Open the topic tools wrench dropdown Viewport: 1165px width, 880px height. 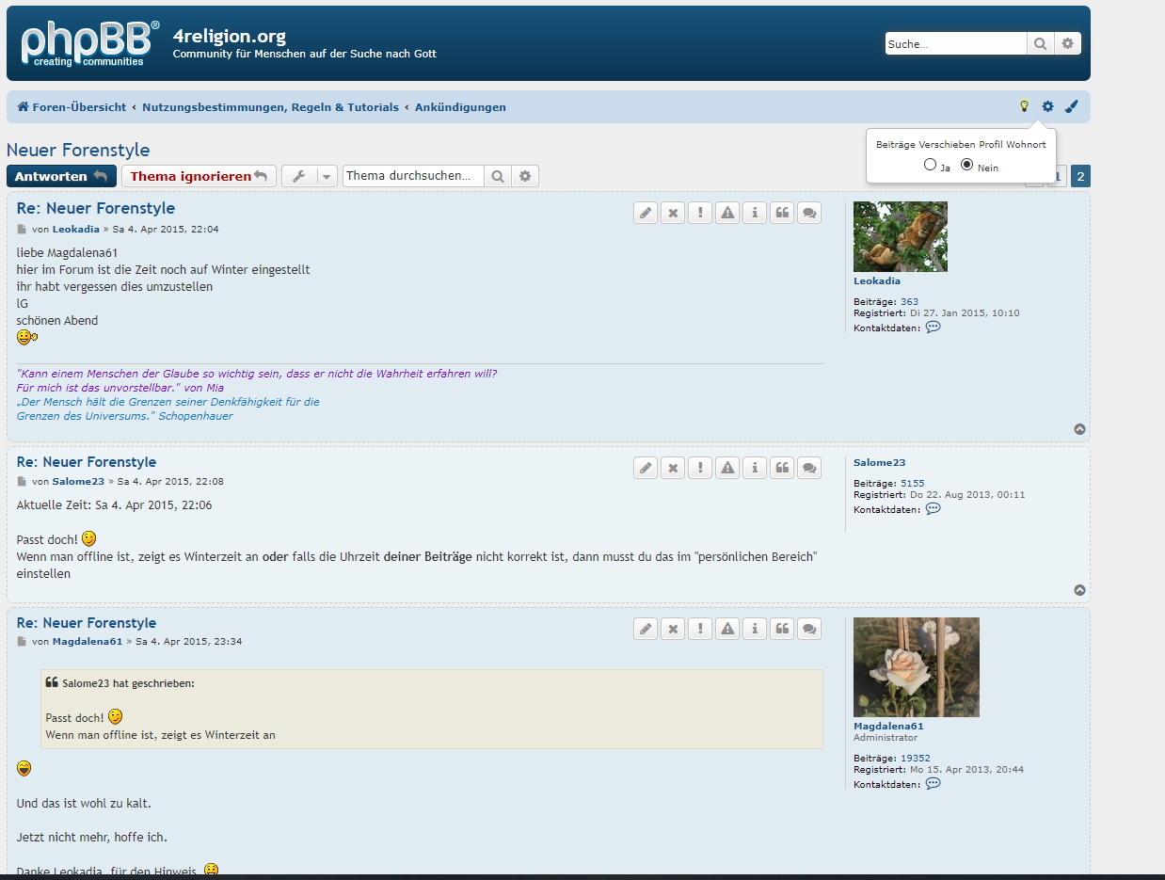click(309, 176)
